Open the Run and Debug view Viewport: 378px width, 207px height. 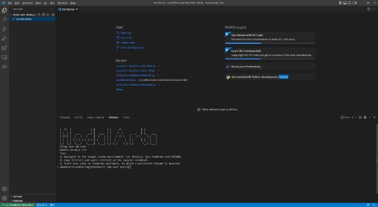4,38
